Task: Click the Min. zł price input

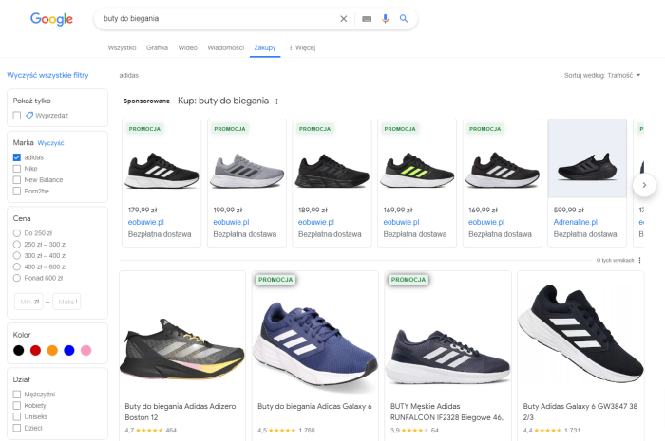Action: tap(28, 302)
